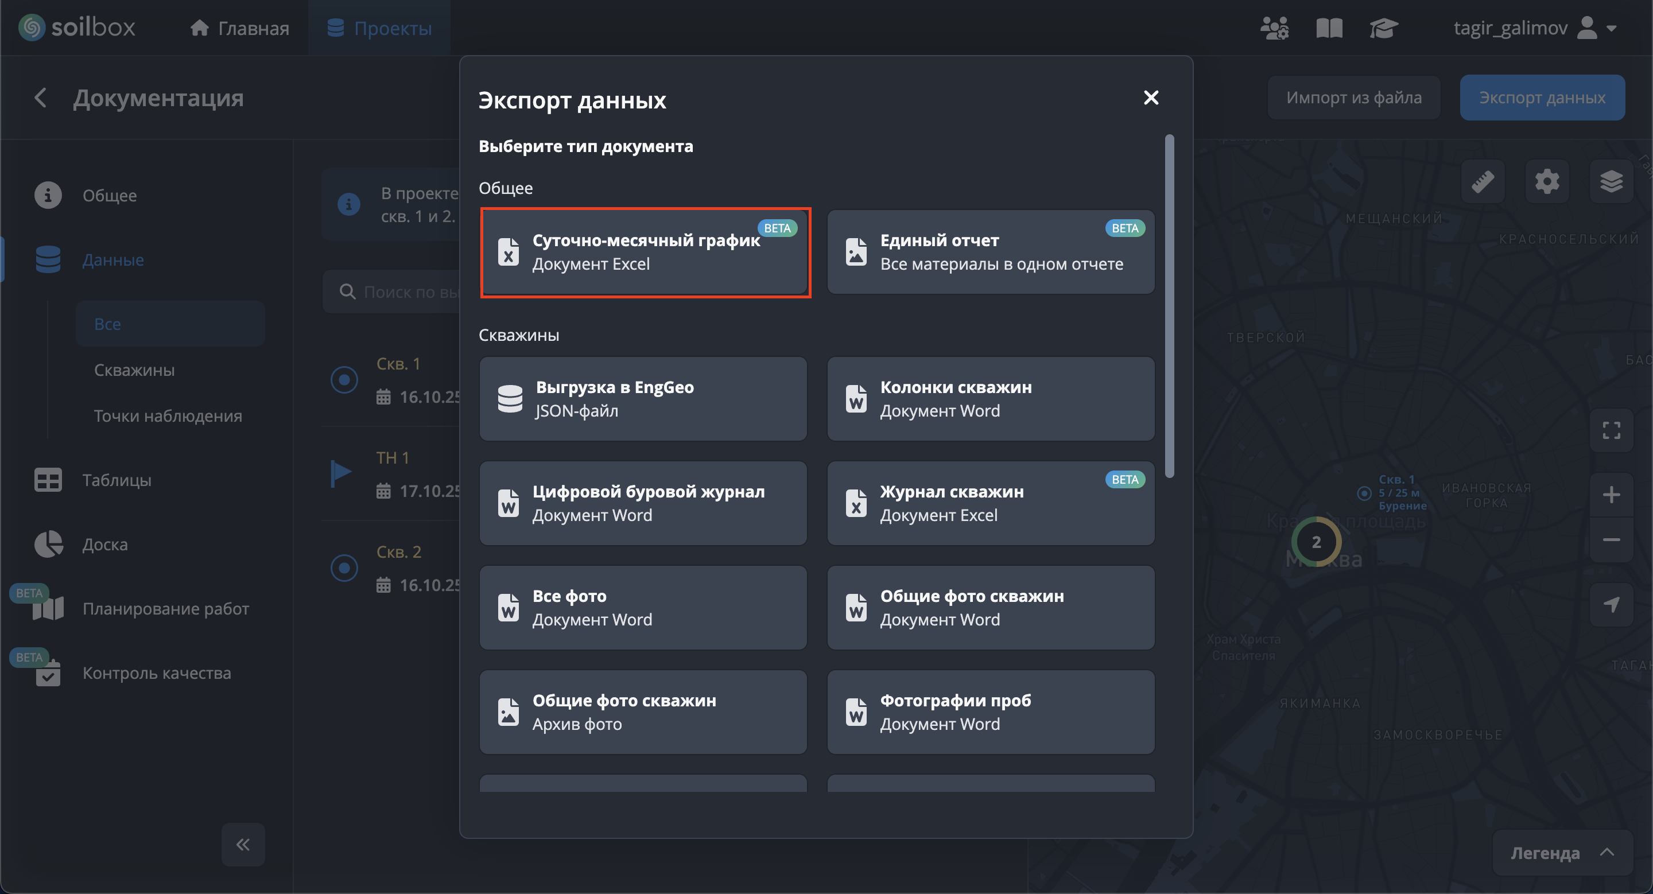1653x894 pixels.
Task: Click the locate-me arrow icon on map
Action: [x=1611, y=604]
